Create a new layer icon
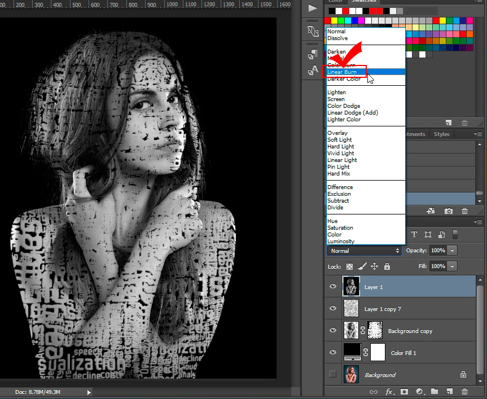 [x=449, y=391]
